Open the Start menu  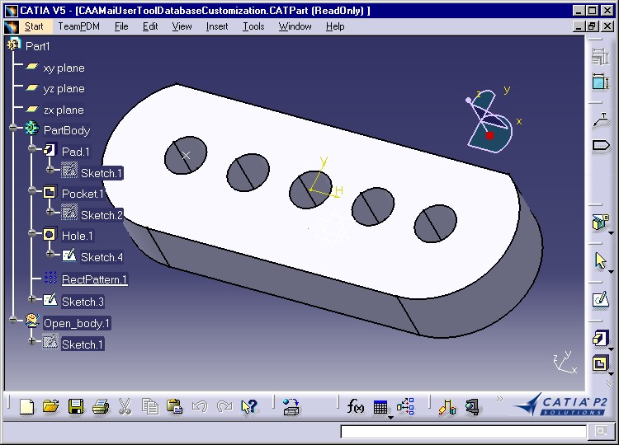34,26
